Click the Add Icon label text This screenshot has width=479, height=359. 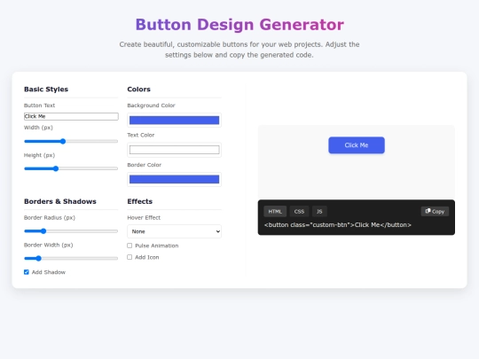[x=147, y=257]
